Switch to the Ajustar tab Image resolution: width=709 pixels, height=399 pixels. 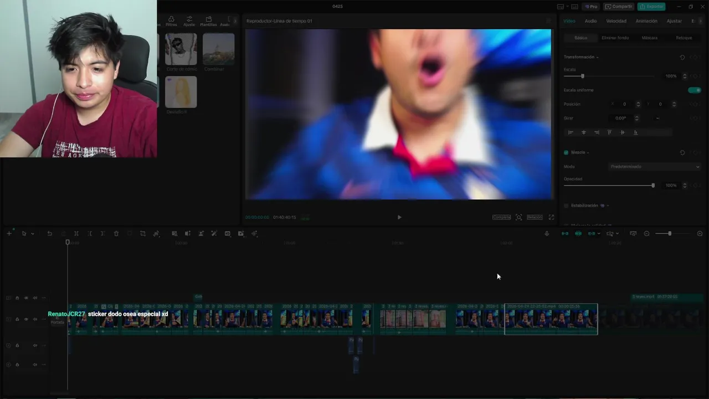point(674,21)
